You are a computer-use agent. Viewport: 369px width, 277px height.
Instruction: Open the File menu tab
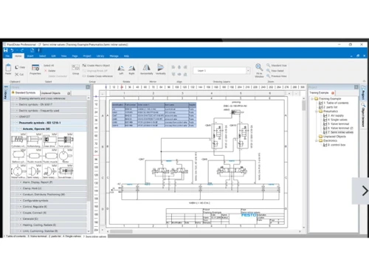coord(7,56)
